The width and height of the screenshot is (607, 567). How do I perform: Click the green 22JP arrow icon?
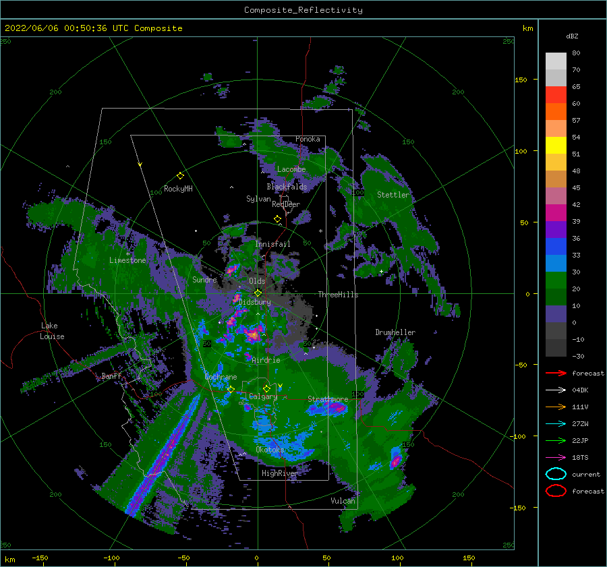point(556,440)
